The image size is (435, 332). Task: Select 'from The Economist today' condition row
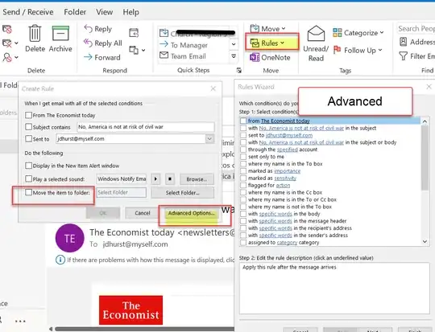click(330, 121)
